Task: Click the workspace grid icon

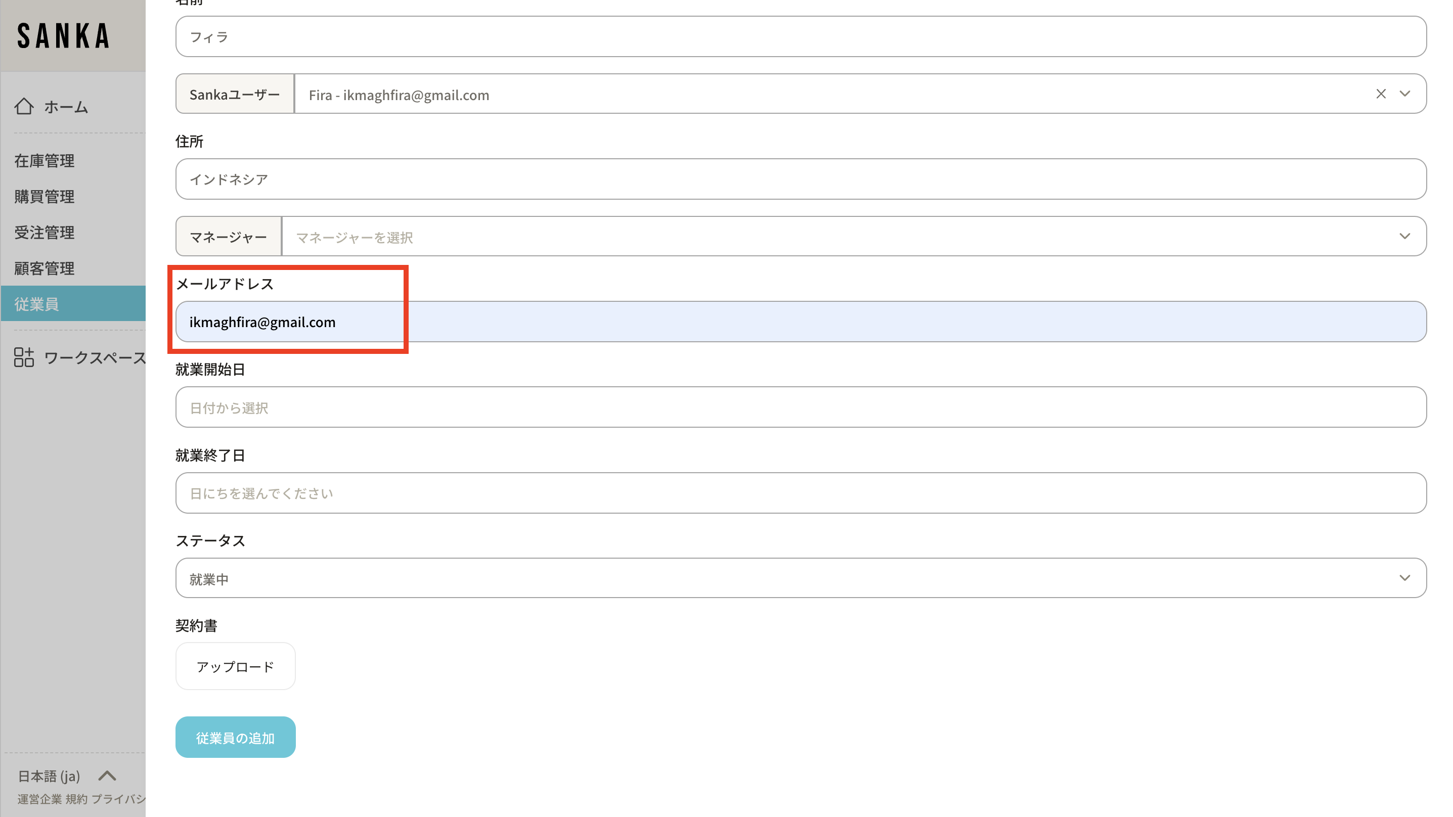Action: [24, 357]
